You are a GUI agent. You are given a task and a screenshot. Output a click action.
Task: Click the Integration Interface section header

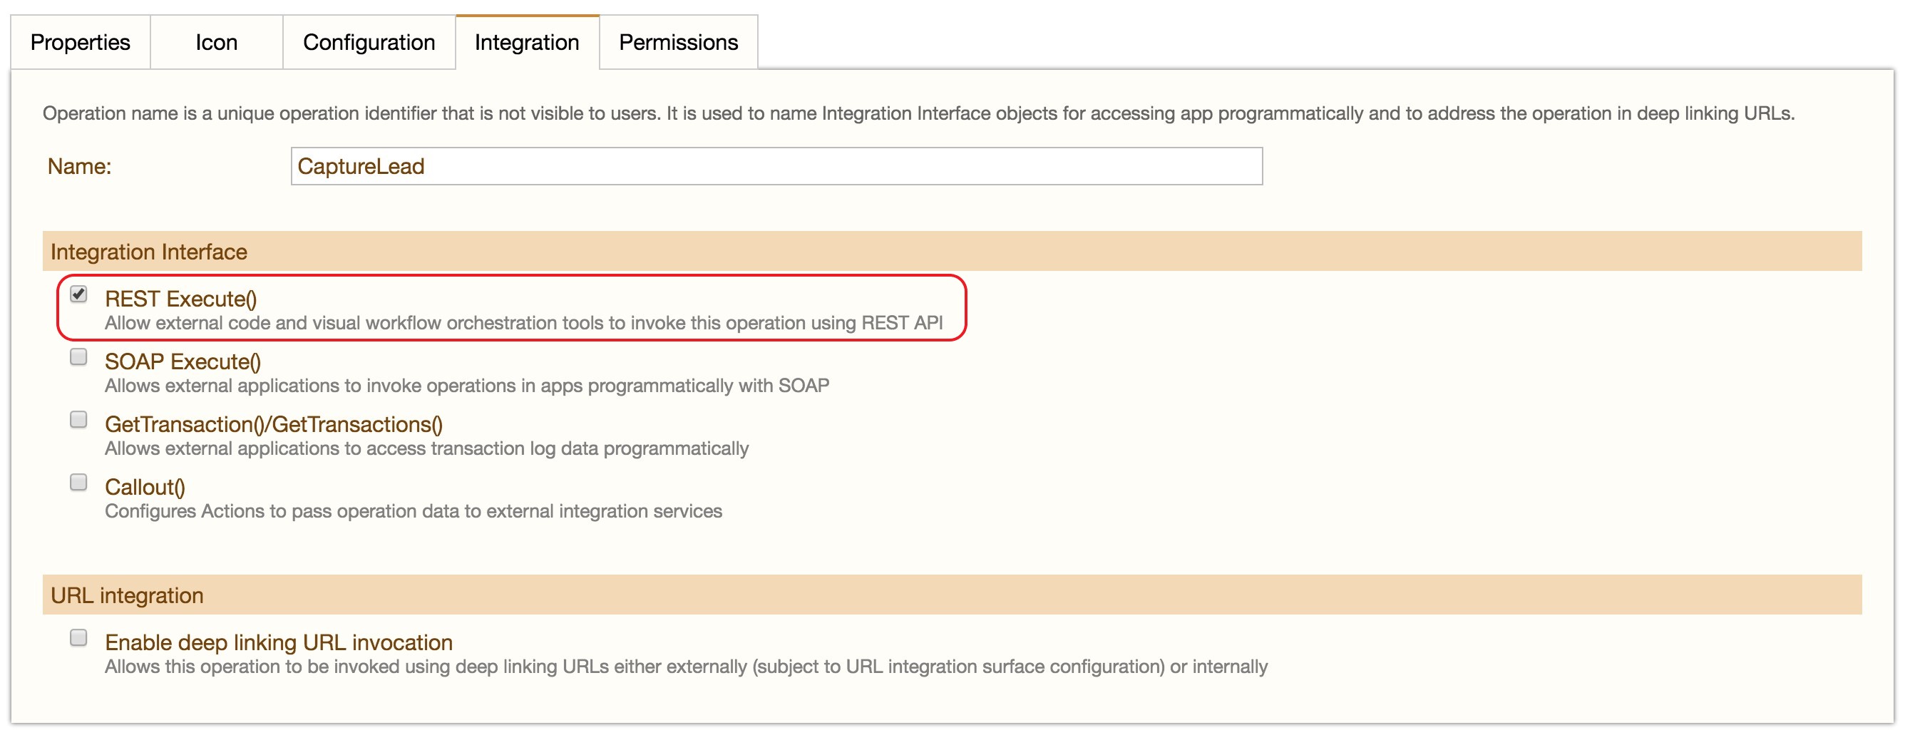click(149, 252)
